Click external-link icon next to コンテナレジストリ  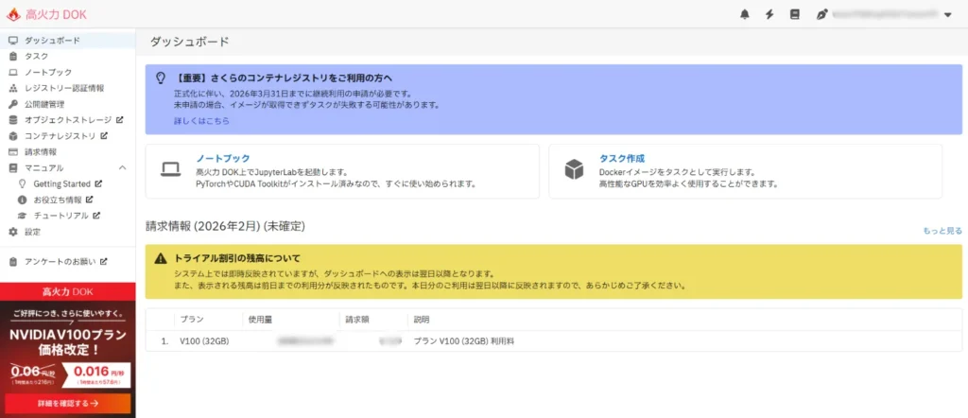coord(104,136)
